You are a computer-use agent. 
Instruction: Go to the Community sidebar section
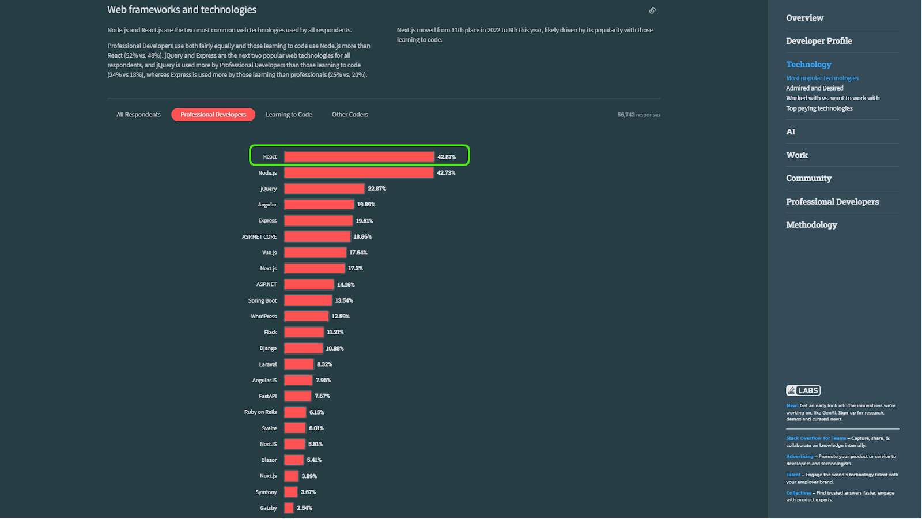click(808, 178)
